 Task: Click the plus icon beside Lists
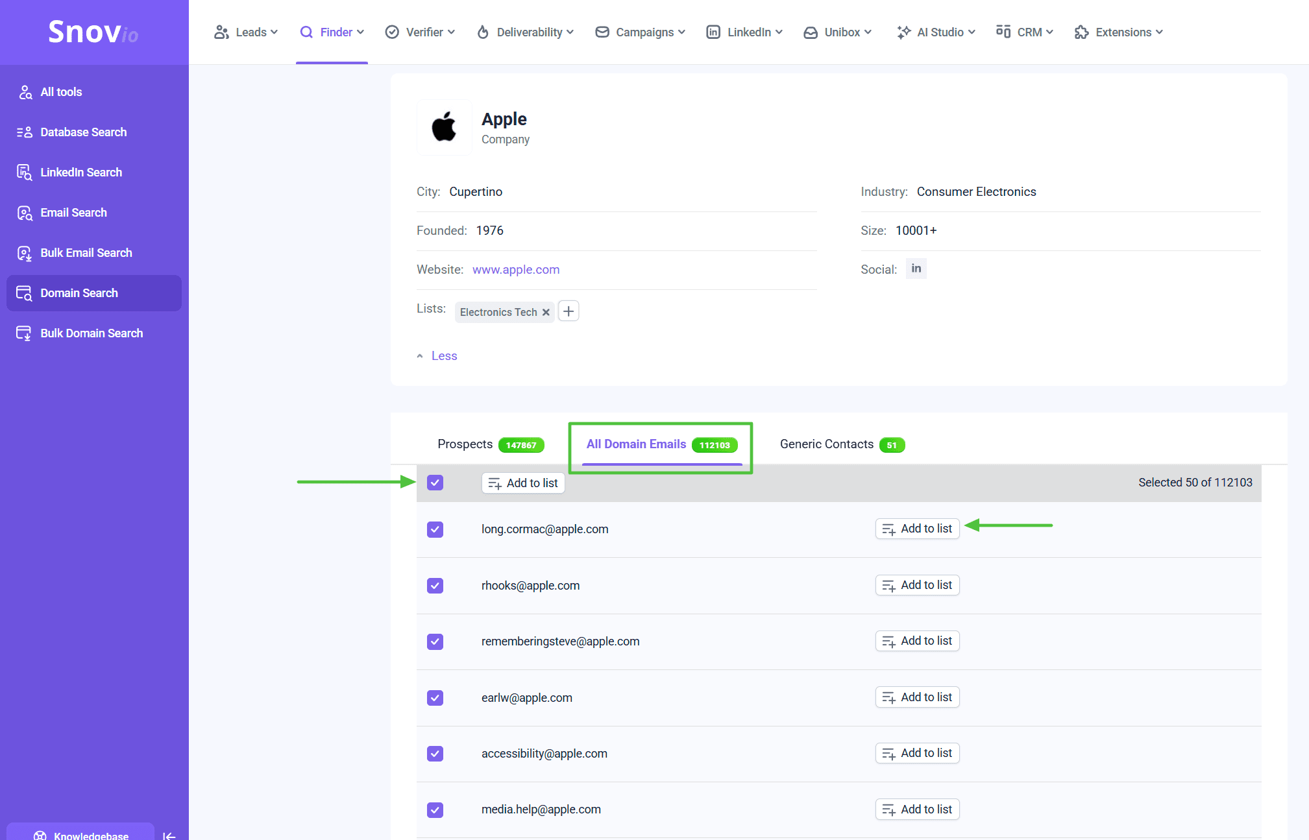pos(569,311)
